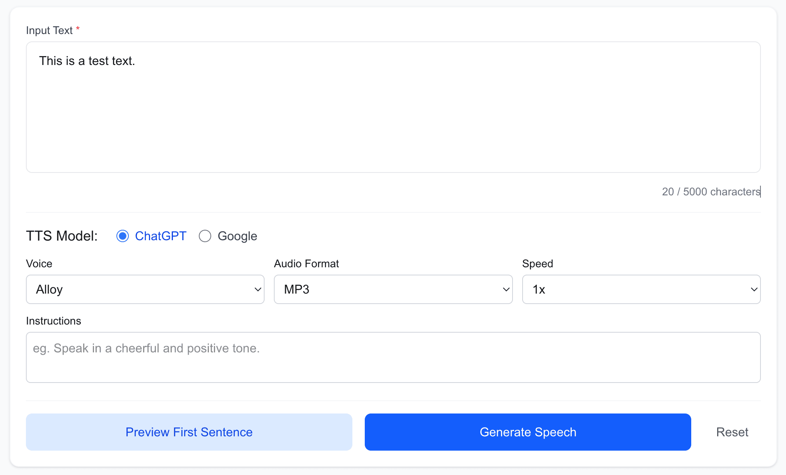Click the Reset button
Image resolution: width=786 pixels, height=475 pixels.
tap(732, 432)
